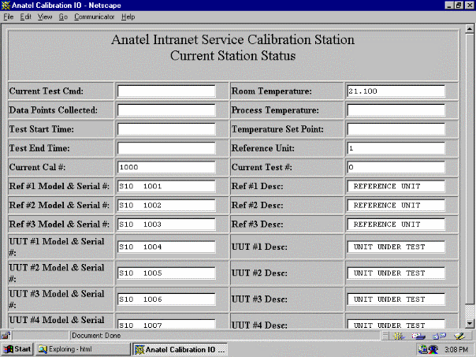
Task: Switch to Exploring - html taskbar button
Action: [x=83, y=349]
